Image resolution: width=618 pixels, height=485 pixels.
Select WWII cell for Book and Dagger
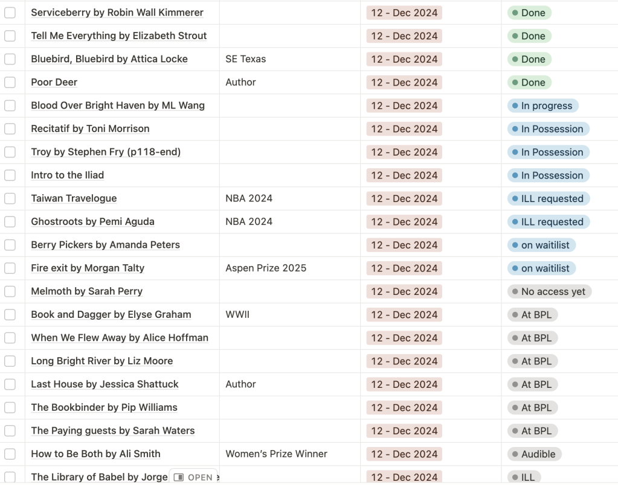tap(237, 315)
